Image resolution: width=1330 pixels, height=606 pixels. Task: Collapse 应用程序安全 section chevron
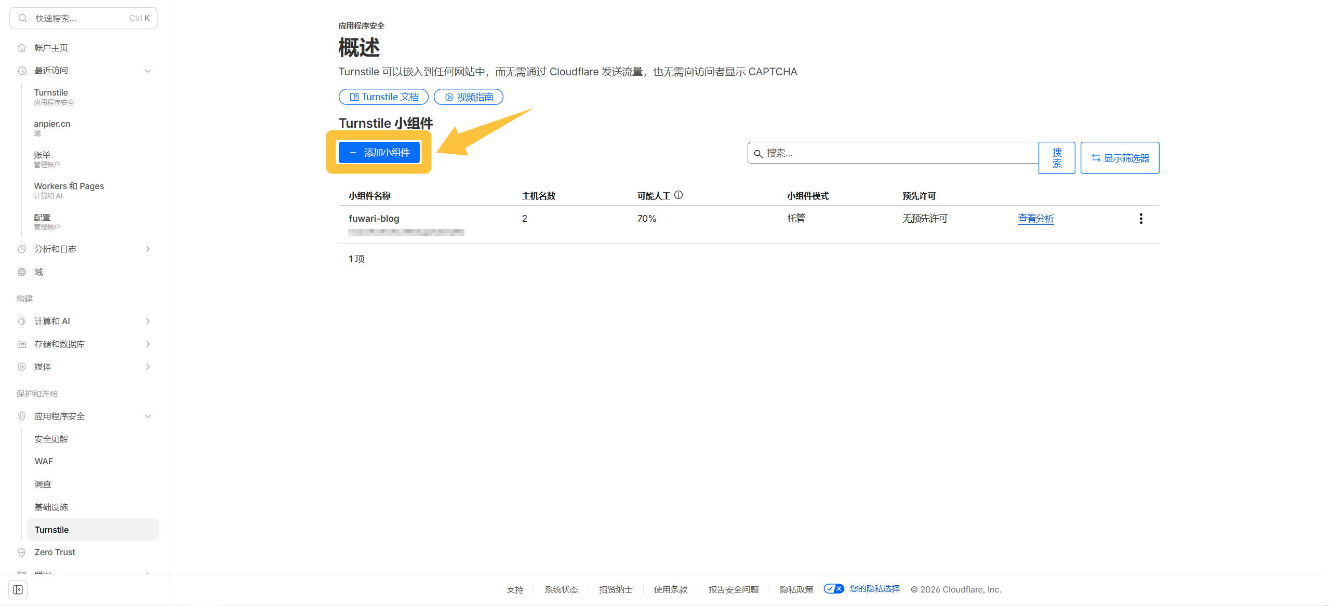pos(148,416)
